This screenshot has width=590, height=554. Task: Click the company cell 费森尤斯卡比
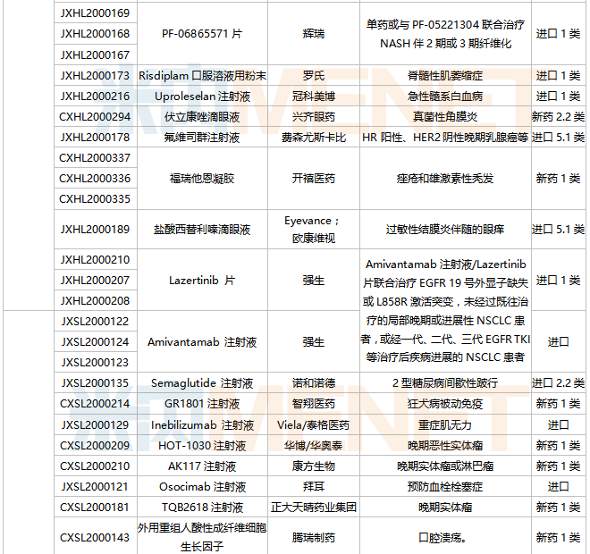tap(314, 138)
